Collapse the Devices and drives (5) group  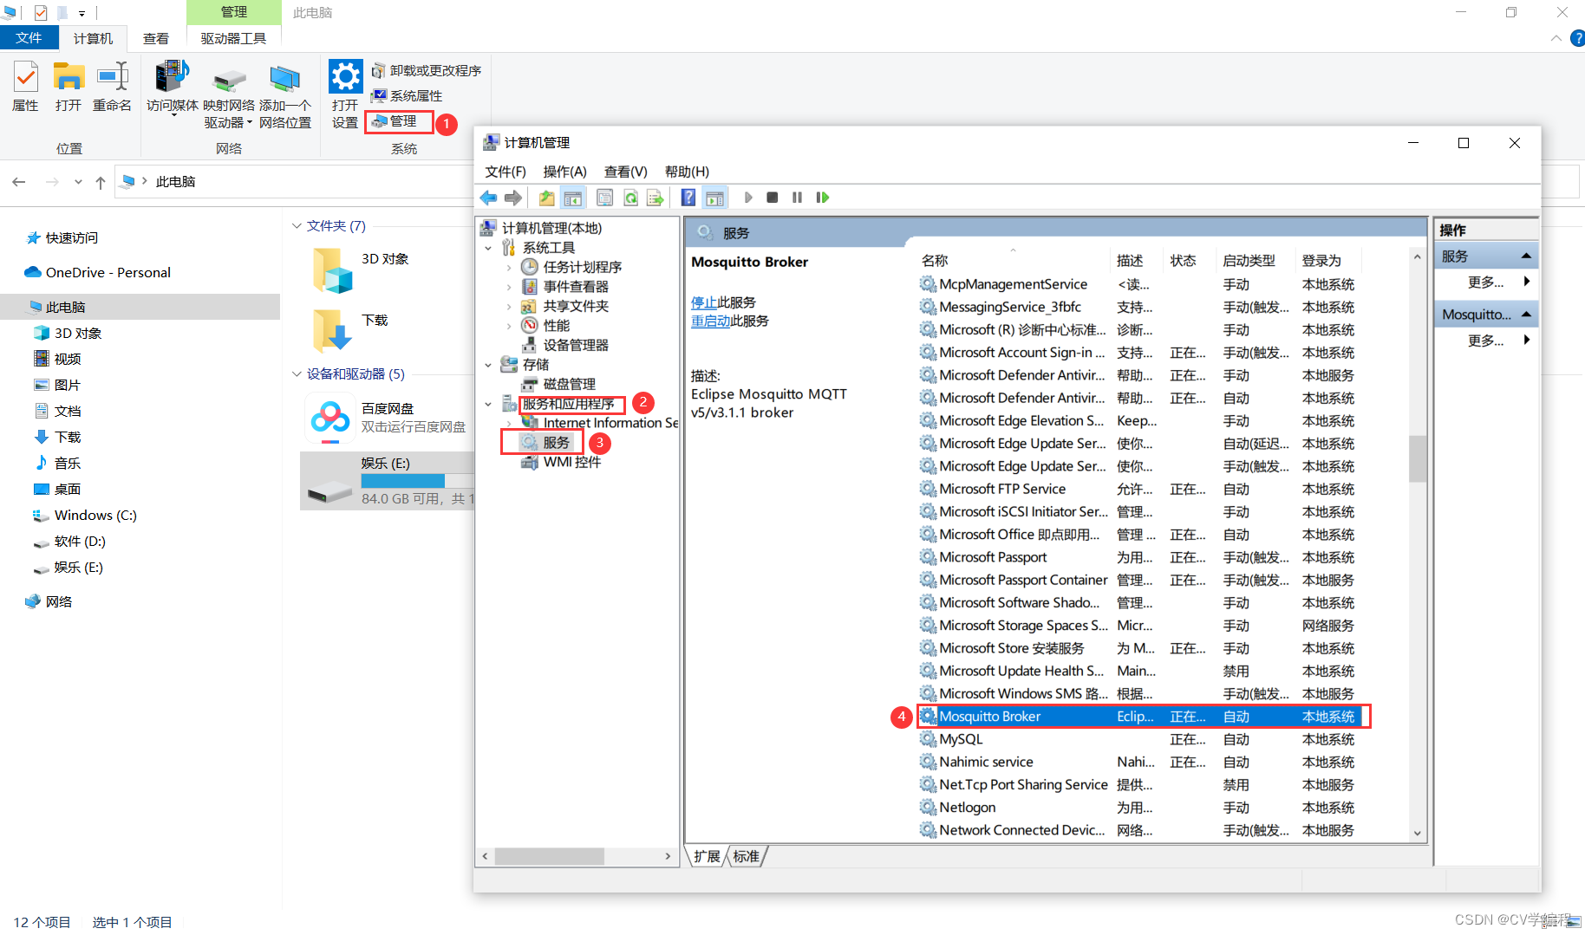tap(297, 374)
